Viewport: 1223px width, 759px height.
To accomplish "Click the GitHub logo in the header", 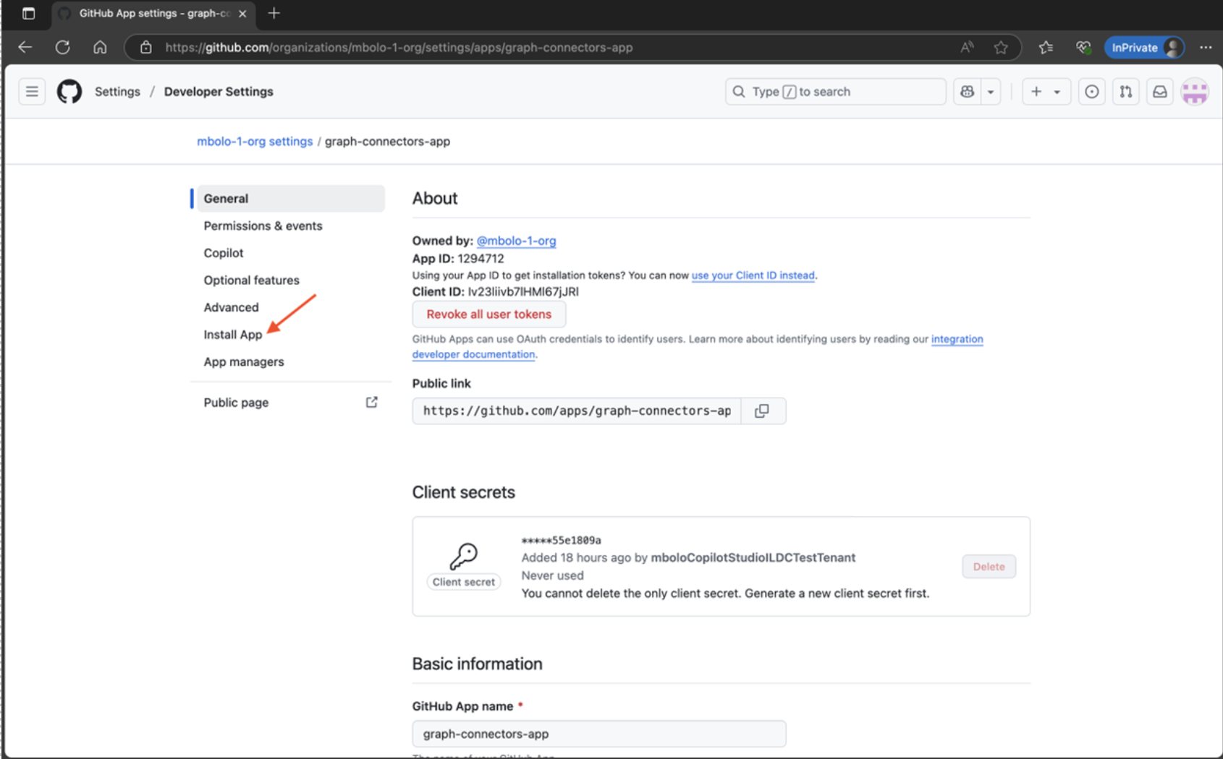I will coord(69,91).
